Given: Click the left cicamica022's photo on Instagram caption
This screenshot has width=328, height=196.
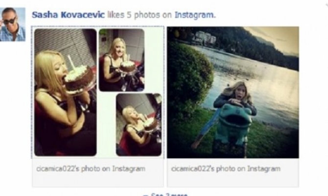Looking at the screenshot, I should pos(91,169).
